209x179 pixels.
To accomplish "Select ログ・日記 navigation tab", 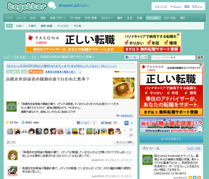I will pos(170,18).
